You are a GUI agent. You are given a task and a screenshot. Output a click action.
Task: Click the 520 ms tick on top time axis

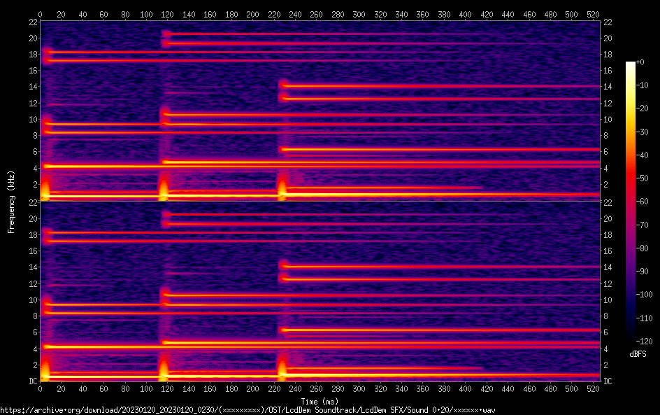pos(592,13)
